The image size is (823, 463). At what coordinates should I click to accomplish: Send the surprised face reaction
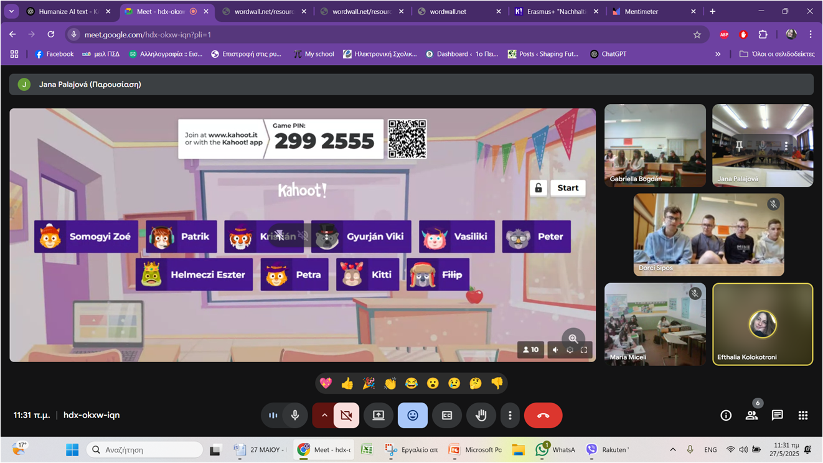[x=433, y=383]
